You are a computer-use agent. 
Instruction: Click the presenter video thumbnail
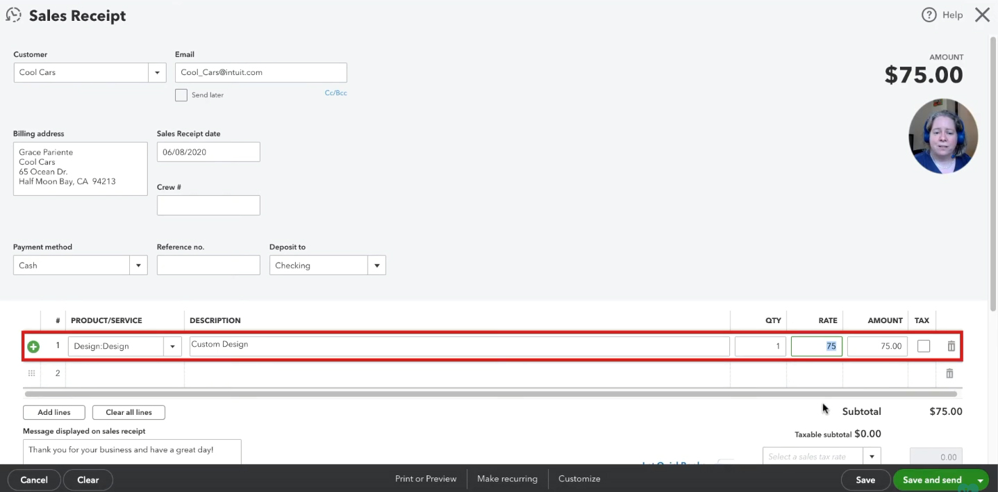point(943,136)
